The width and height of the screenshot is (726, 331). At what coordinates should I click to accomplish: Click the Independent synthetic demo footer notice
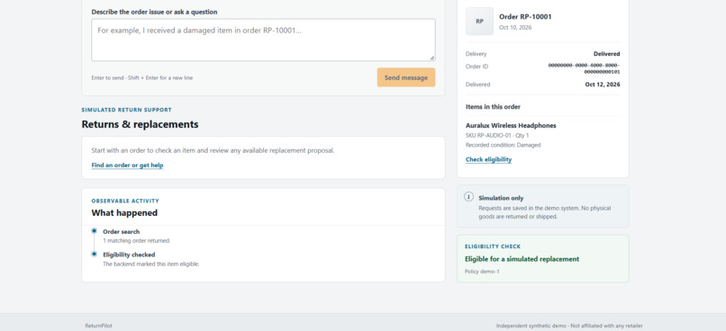569,326
